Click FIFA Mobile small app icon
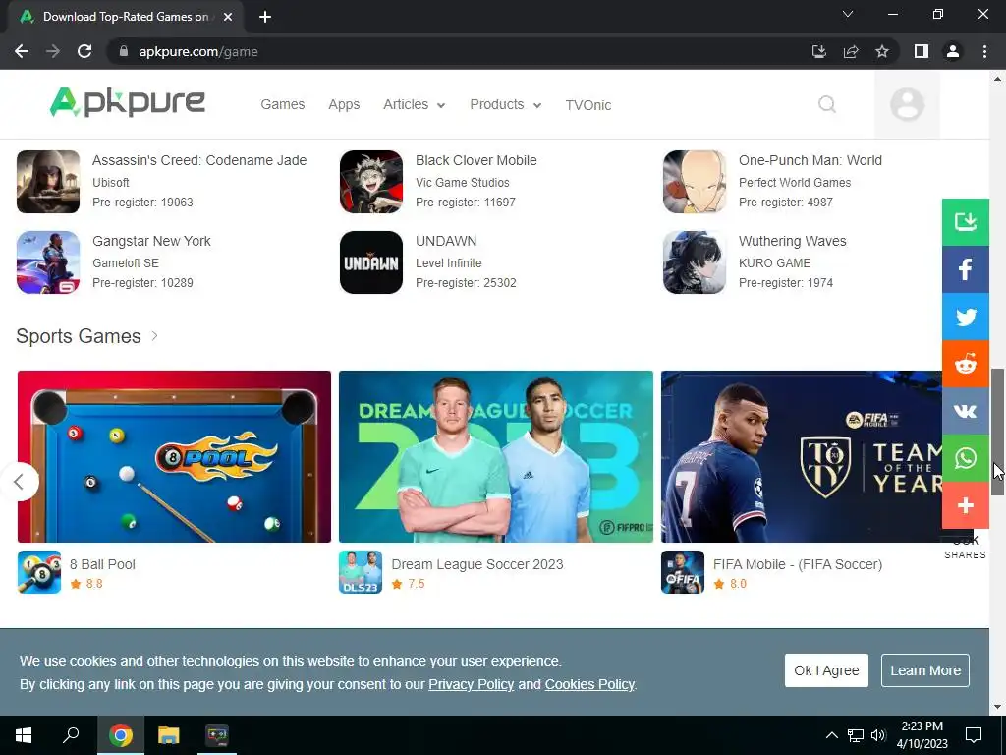 point(683,572)
